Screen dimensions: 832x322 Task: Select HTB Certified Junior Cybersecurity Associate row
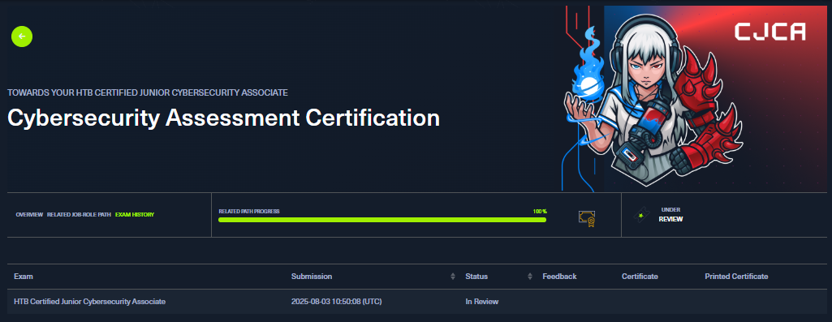pyautogui.click(x=417, y=301)
